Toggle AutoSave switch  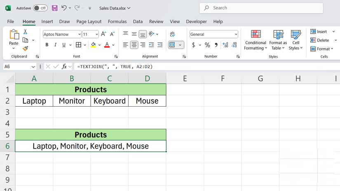[x=40, y=8]
